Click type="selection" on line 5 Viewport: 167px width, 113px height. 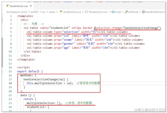click(x=67, y=32)
